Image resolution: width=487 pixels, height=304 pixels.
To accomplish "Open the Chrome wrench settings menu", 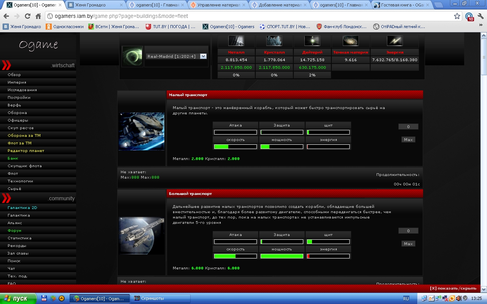I will (480, 16).
